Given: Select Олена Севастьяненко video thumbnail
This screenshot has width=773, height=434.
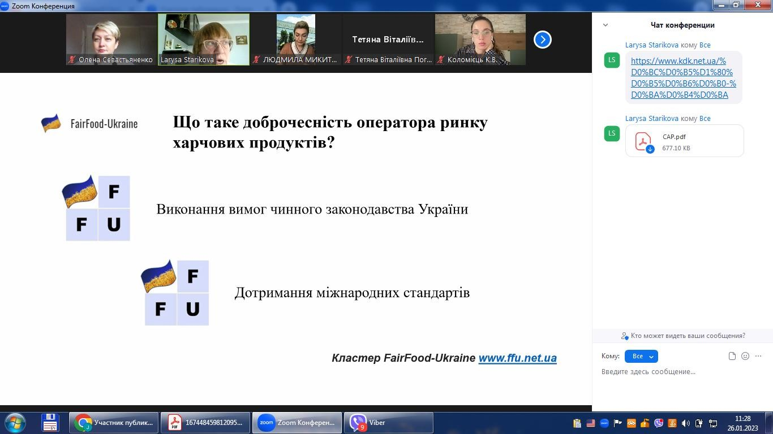Looking at the screenshot, I should click(x=111, y=40).
